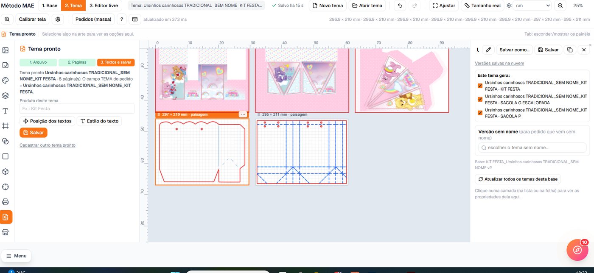594x273 pixels.
Task: Open the orange compass floating button
Action: 577,250
